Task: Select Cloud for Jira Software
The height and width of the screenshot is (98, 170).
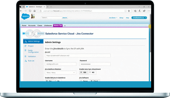Action: [x=92, y=81]
